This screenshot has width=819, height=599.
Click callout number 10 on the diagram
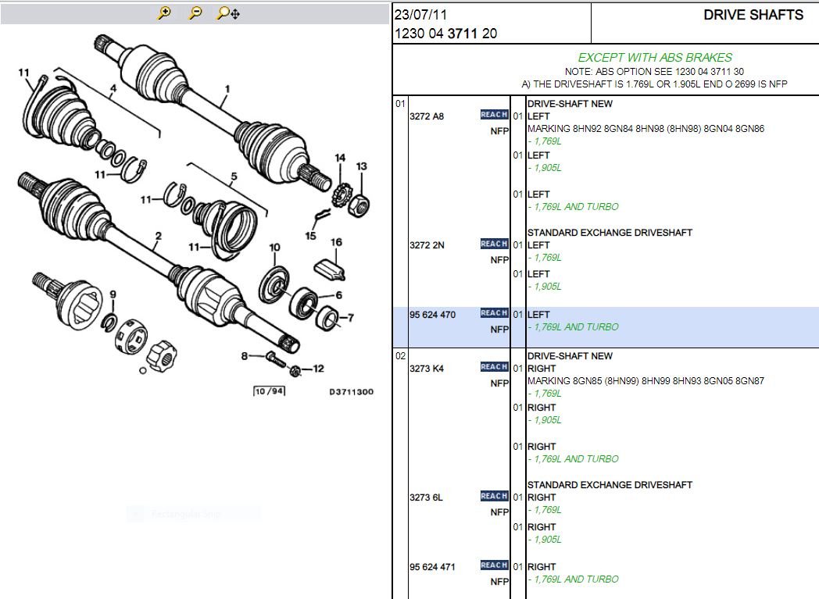pos(275,248)
